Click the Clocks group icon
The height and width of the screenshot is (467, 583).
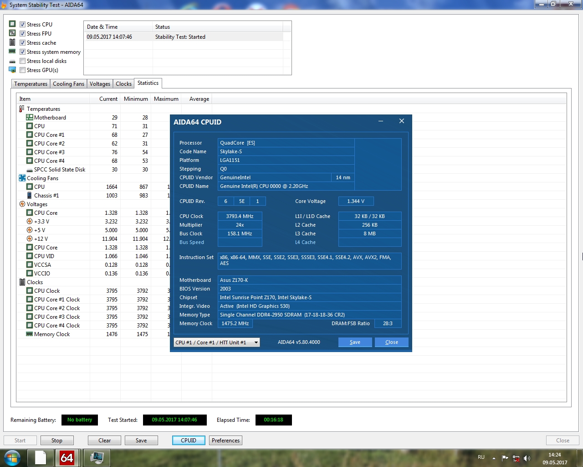coord(22,282)
